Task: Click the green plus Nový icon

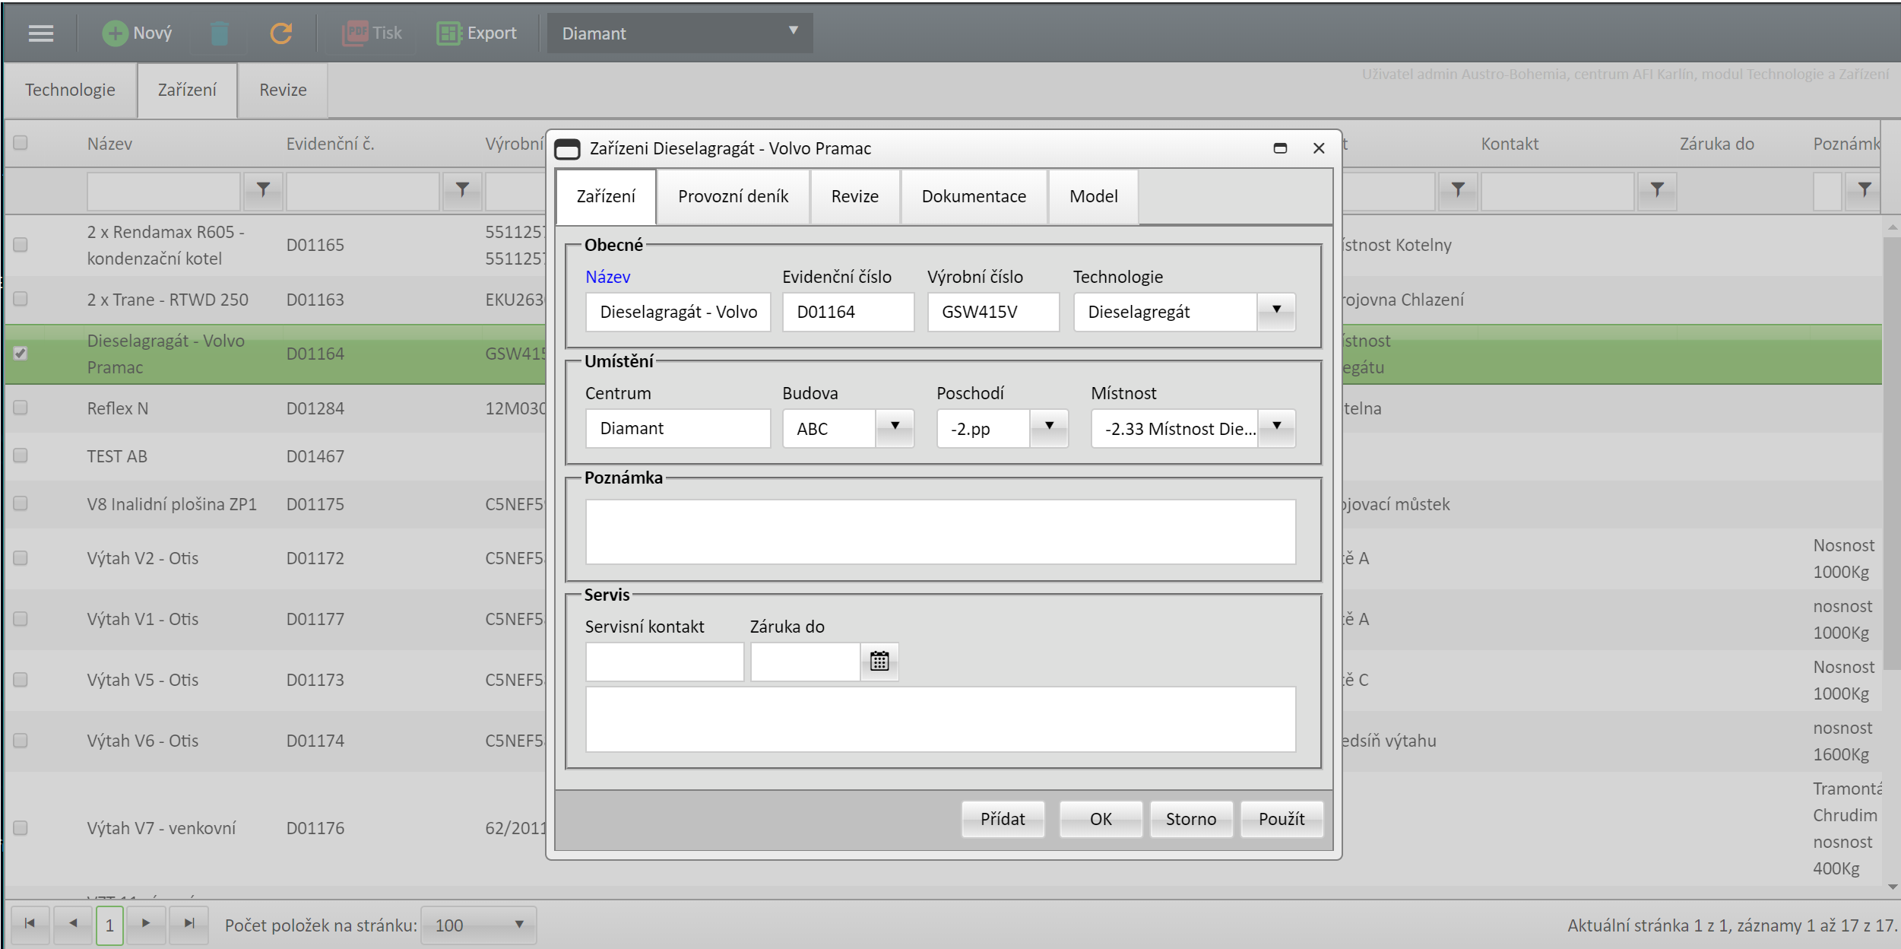Action: point(115,33)
